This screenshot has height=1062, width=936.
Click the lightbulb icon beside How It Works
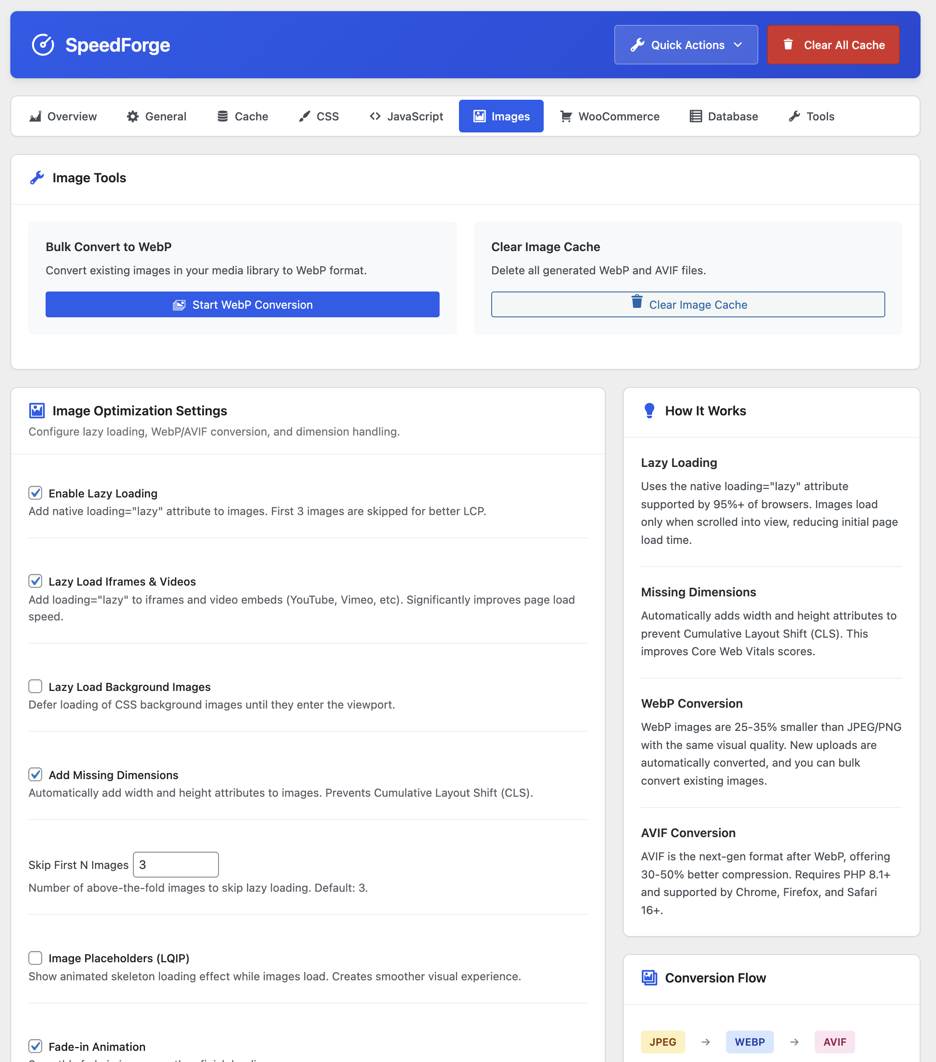click(649, 411)
